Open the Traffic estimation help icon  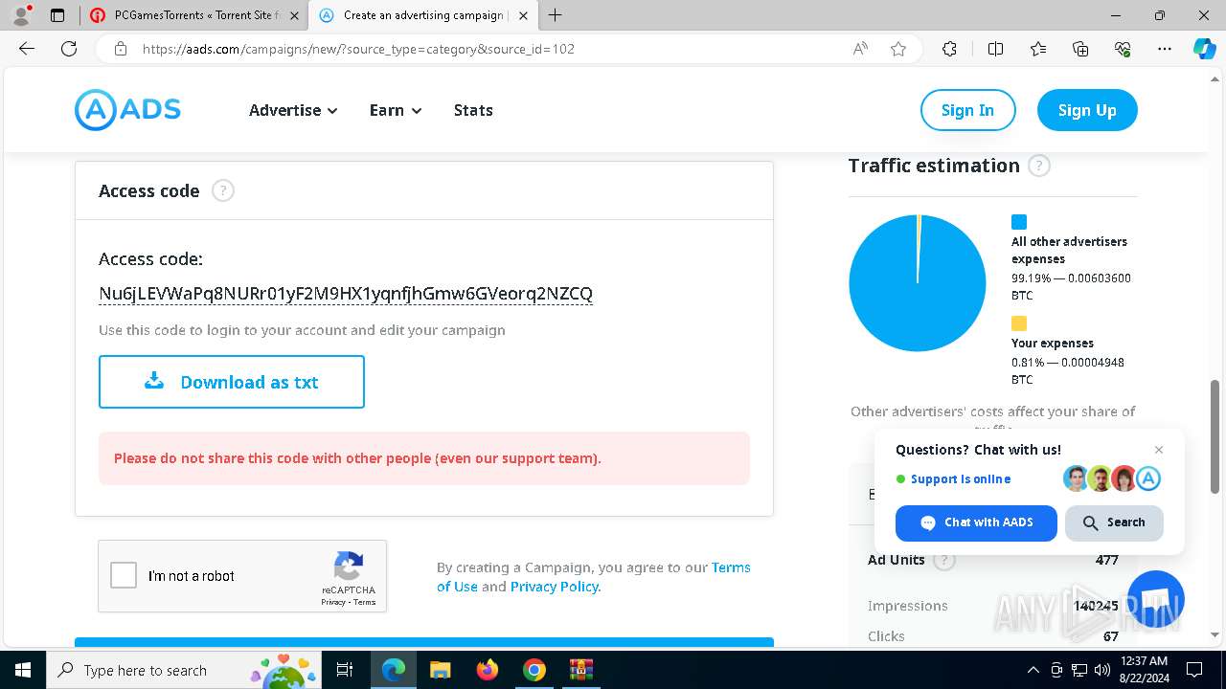pos(1038,166)
